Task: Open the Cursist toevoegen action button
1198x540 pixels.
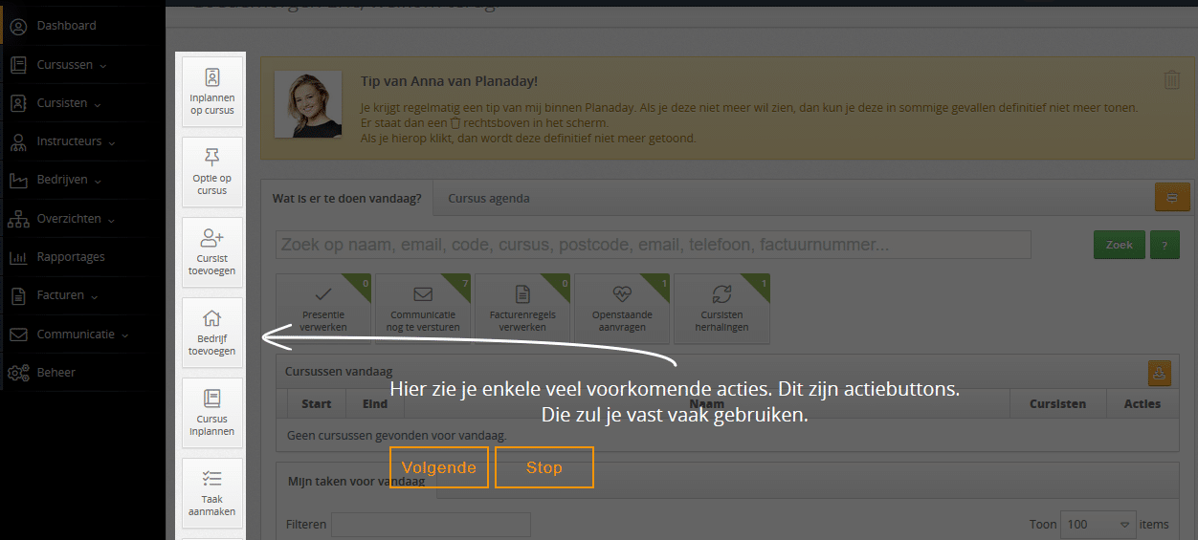Action: click(212, 252)
